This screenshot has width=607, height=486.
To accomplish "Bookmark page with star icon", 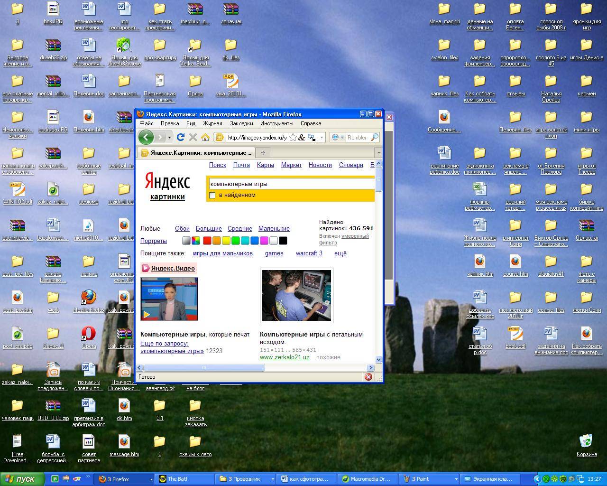I will pos(293,137).
